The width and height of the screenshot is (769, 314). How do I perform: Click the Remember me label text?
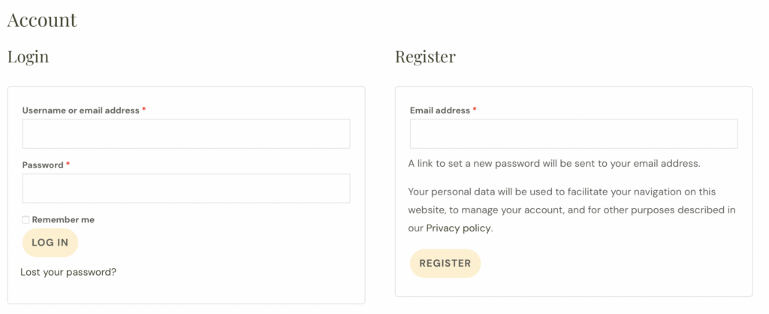[x=63, y=220]
